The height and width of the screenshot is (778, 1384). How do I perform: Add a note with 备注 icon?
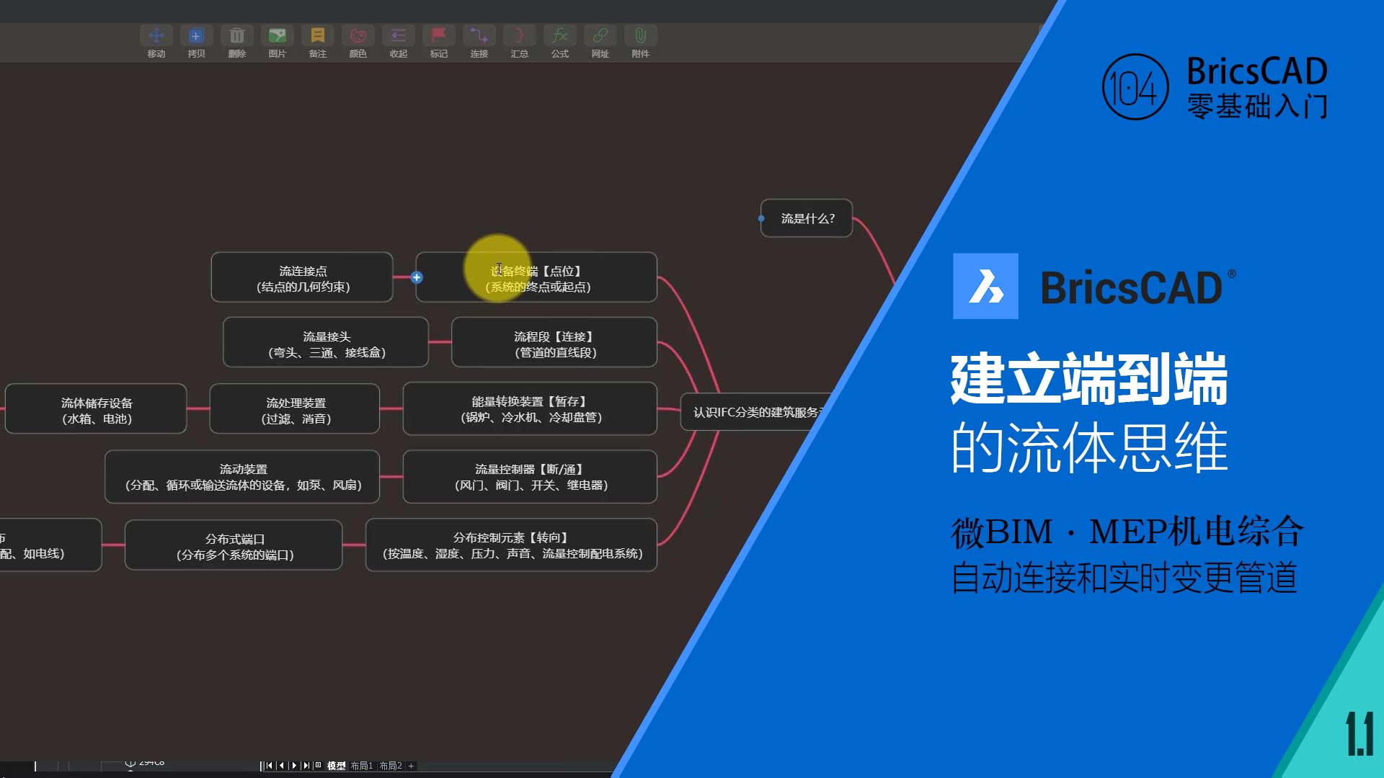pyautogui.click(x=317, y=36)
